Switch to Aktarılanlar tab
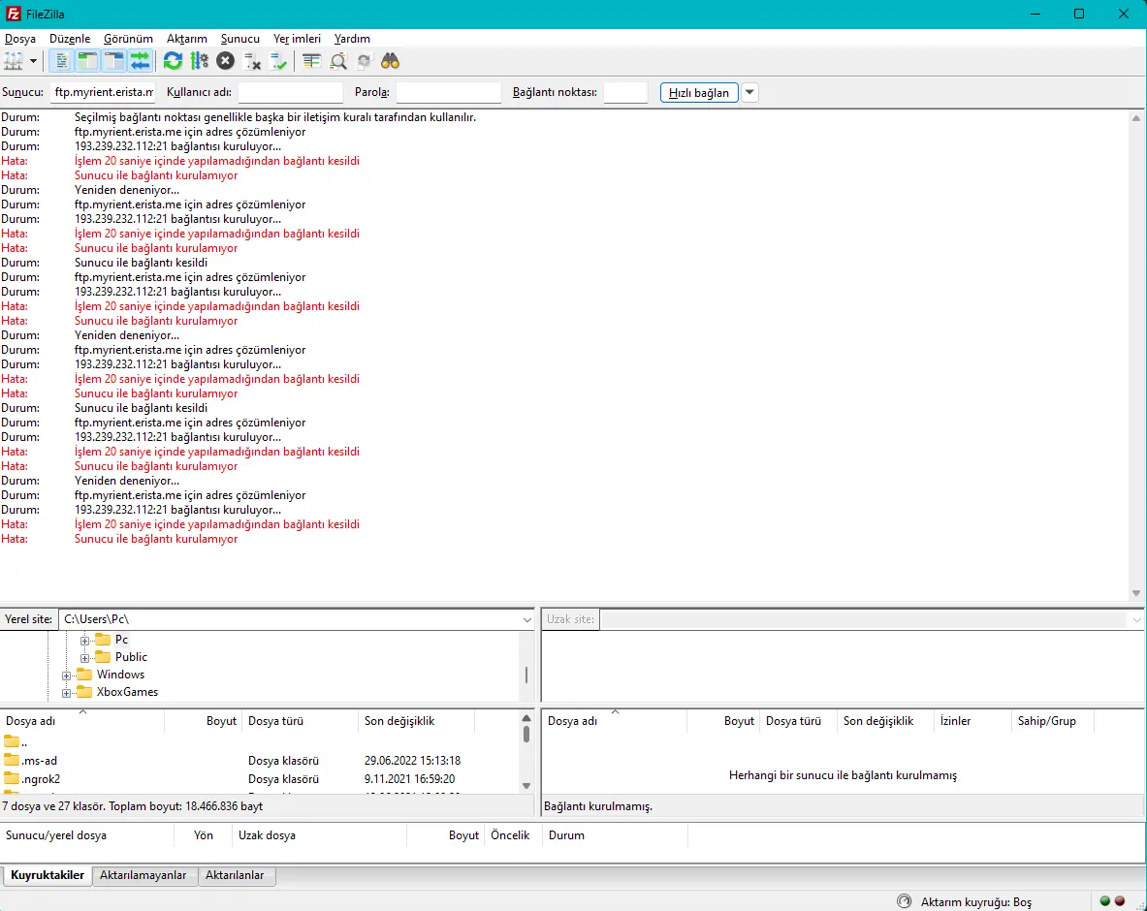Image resolution: width=1147 pixels, height=911 pixels. tap(235, 875)
